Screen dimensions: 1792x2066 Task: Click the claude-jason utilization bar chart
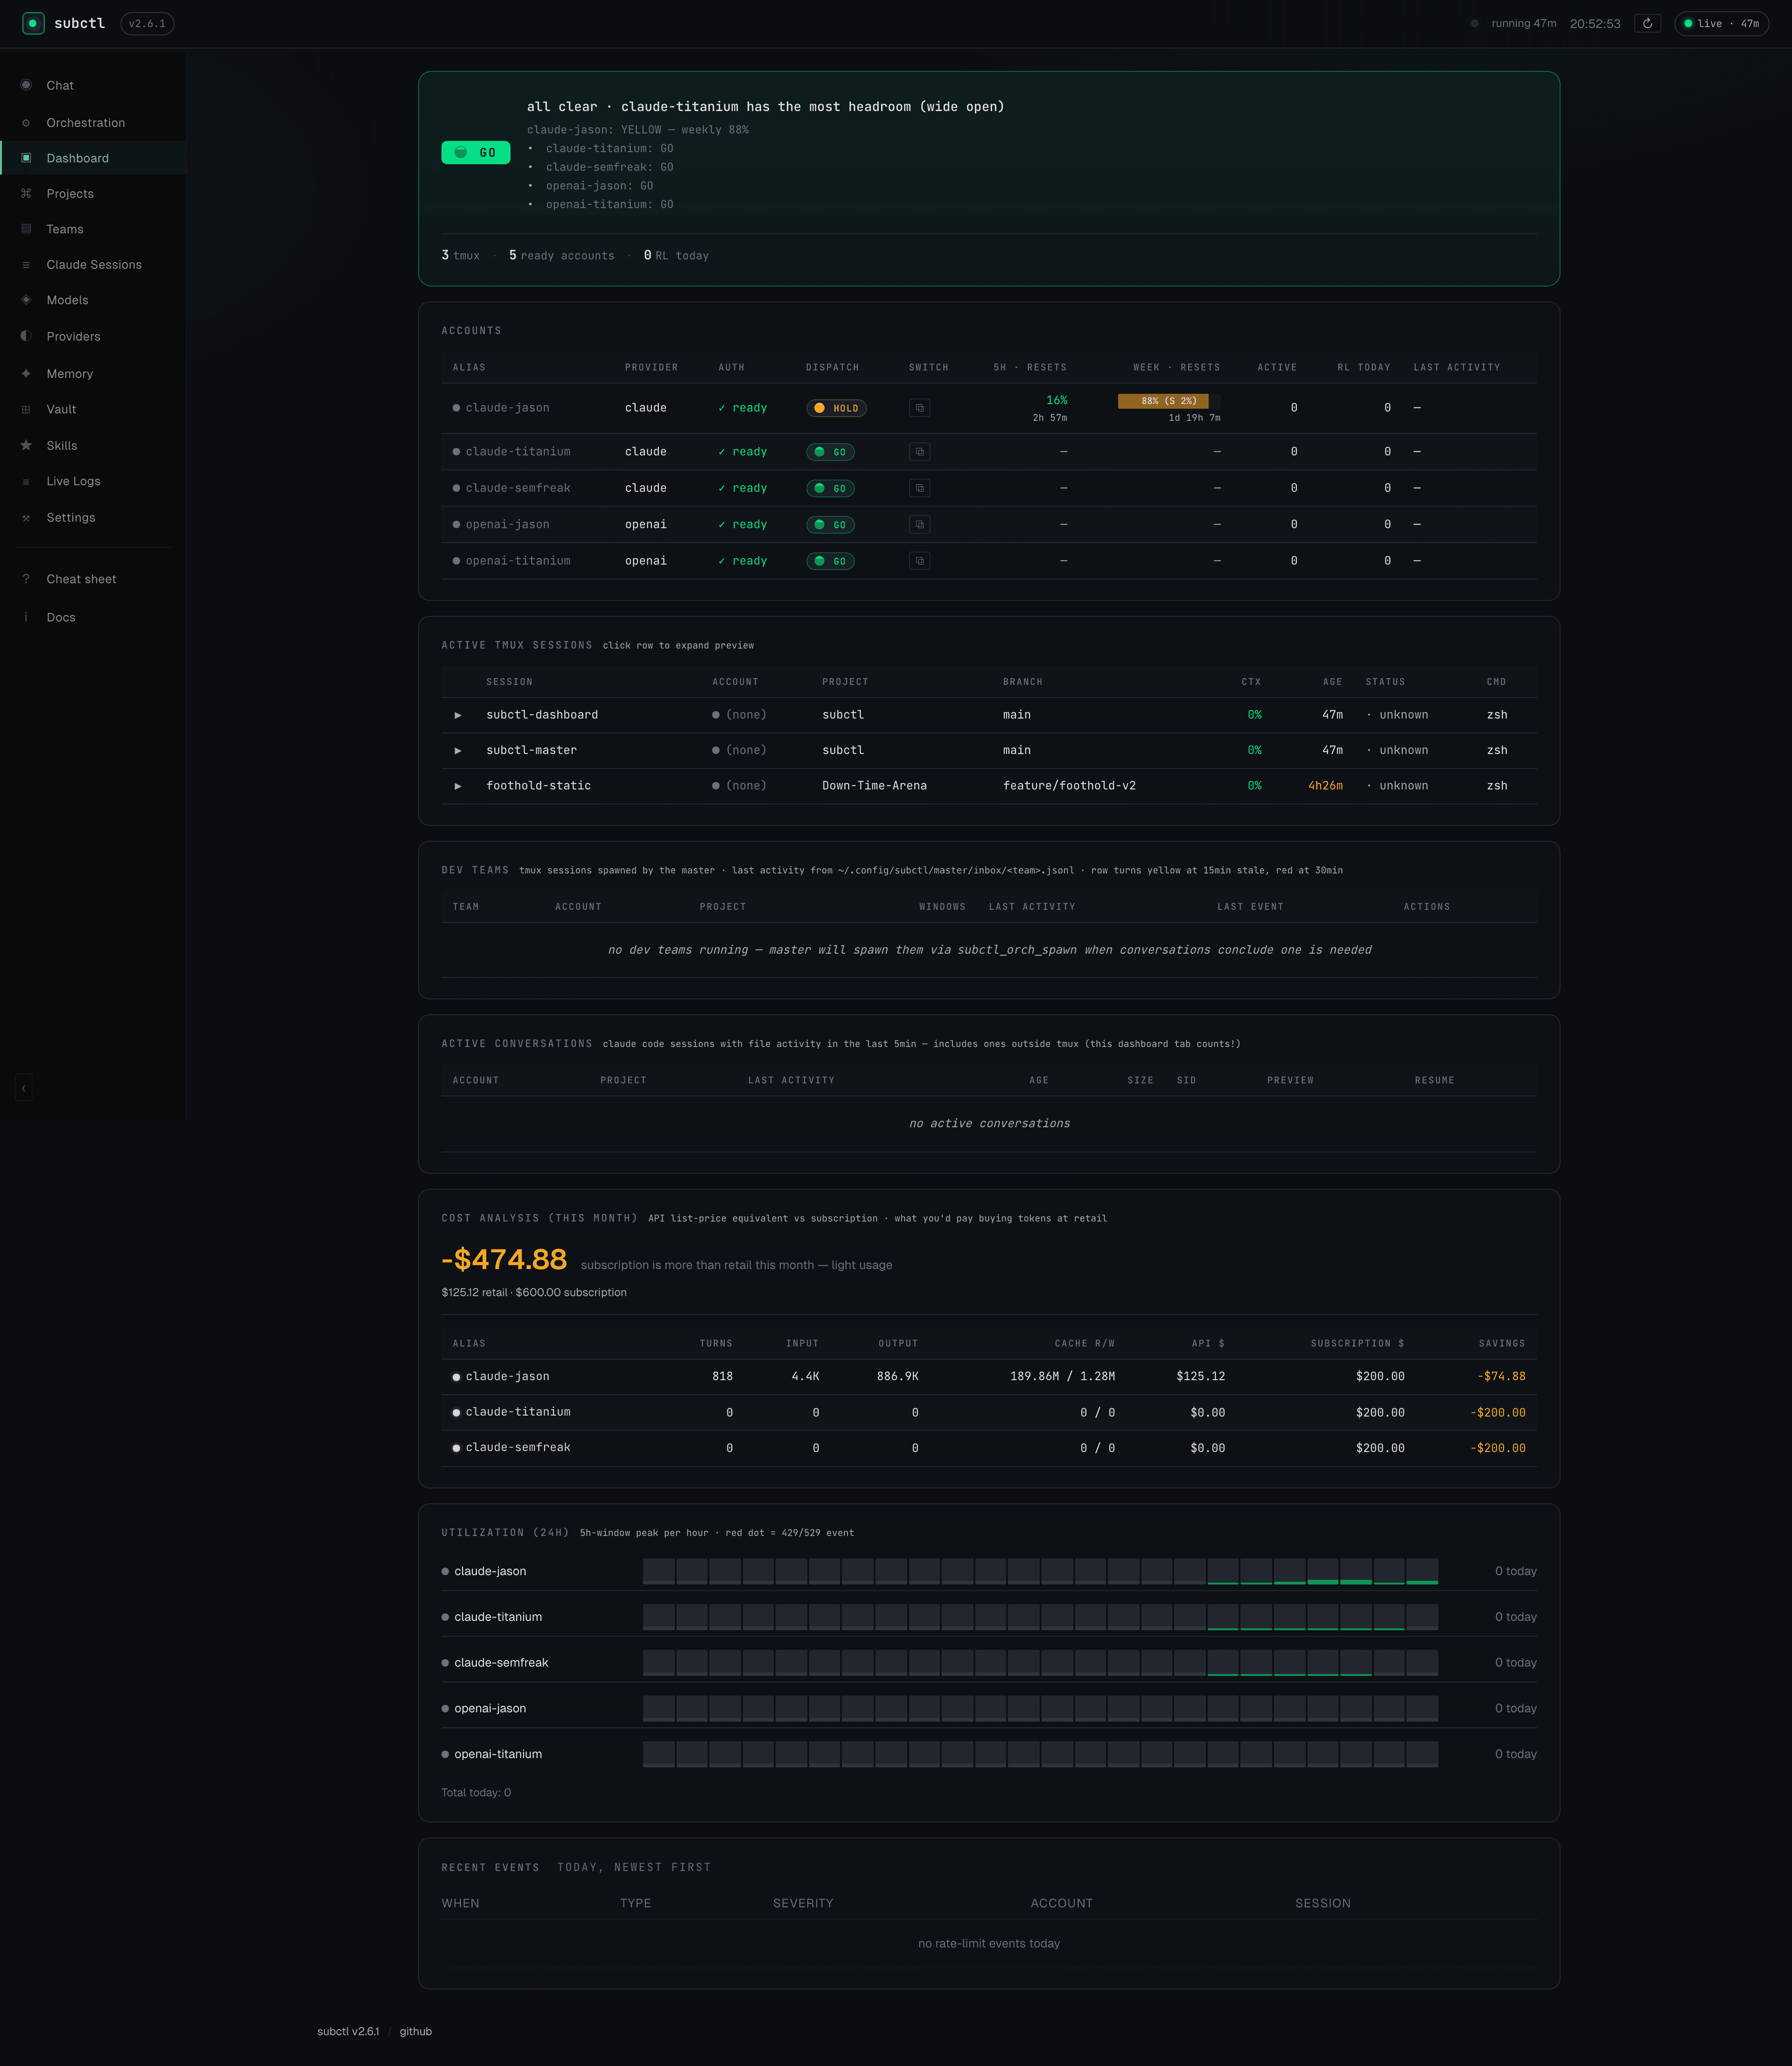1040,1571
